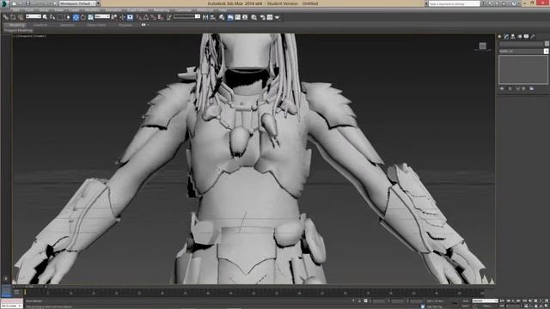Activate the Select and Manipulate tool

[x=122, y=17]
